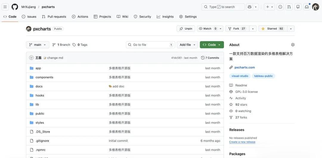Open the issues icon in top header

click(280, 7)
